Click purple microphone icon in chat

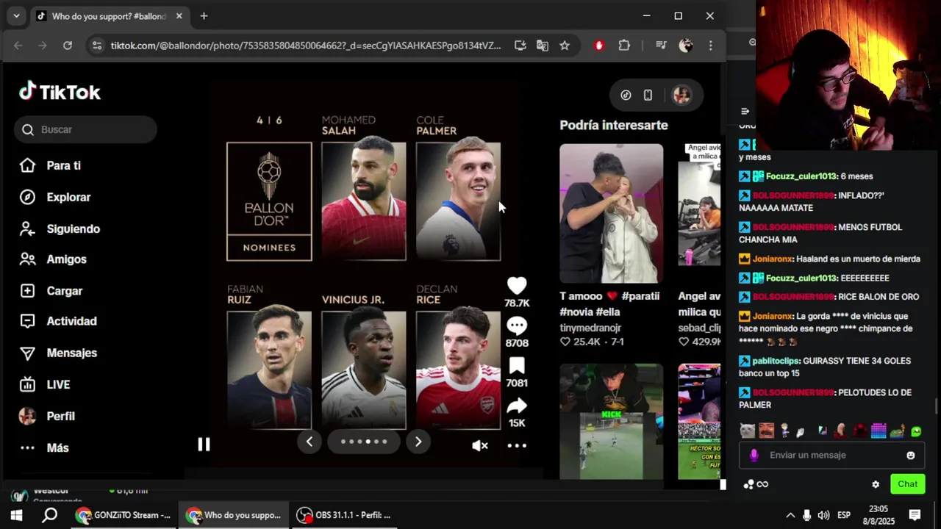754,456
